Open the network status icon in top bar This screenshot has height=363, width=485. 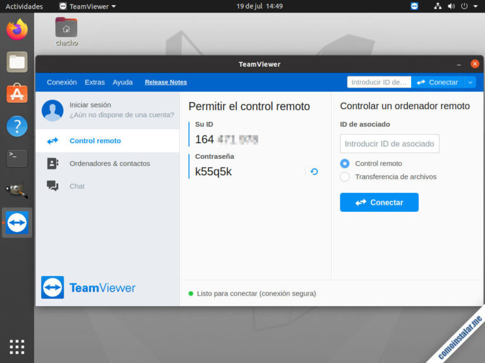[438, 6]
